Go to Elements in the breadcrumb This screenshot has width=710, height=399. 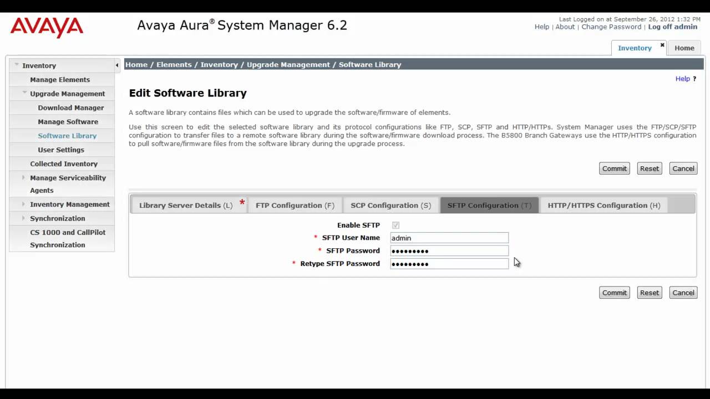click(x=174, y=65)
